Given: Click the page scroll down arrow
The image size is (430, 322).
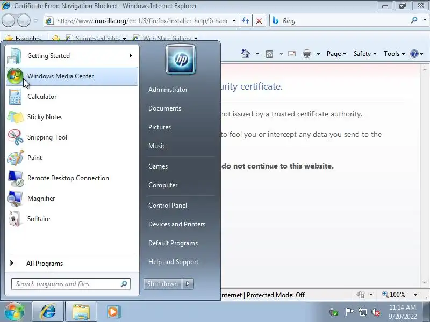Looking at the screenshot, I should pyautogui.click(x=425, y=282).
